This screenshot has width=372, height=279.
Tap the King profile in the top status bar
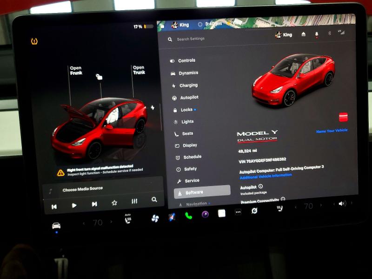click(180, 25)
